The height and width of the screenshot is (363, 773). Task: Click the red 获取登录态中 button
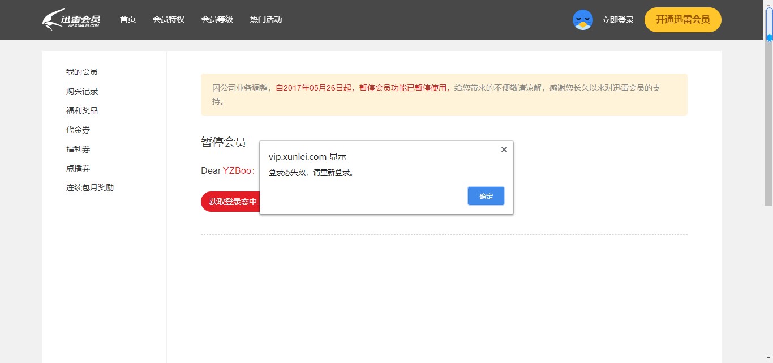(x=232, y=202)
